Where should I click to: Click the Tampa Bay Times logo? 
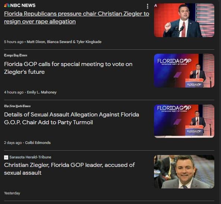click(x=16, y=55)
